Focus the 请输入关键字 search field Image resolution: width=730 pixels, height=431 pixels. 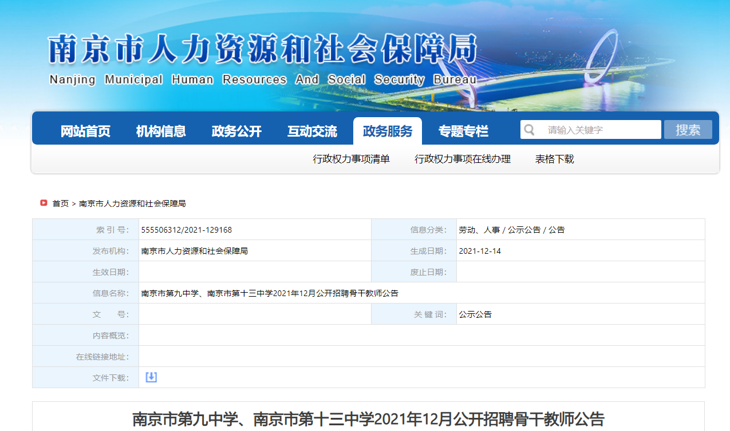(x=598, y=130)
